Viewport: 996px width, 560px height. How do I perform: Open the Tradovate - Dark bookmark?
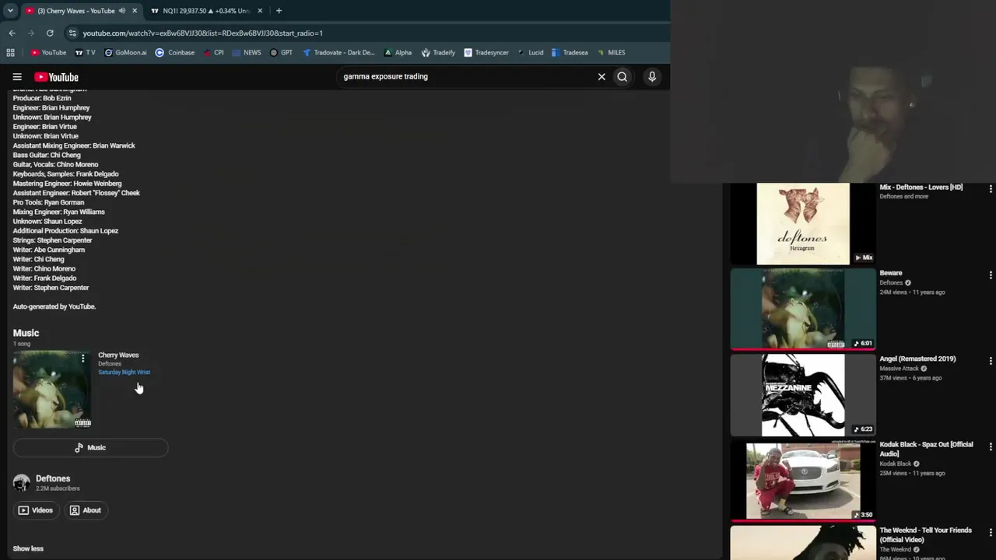coord(338,53)
